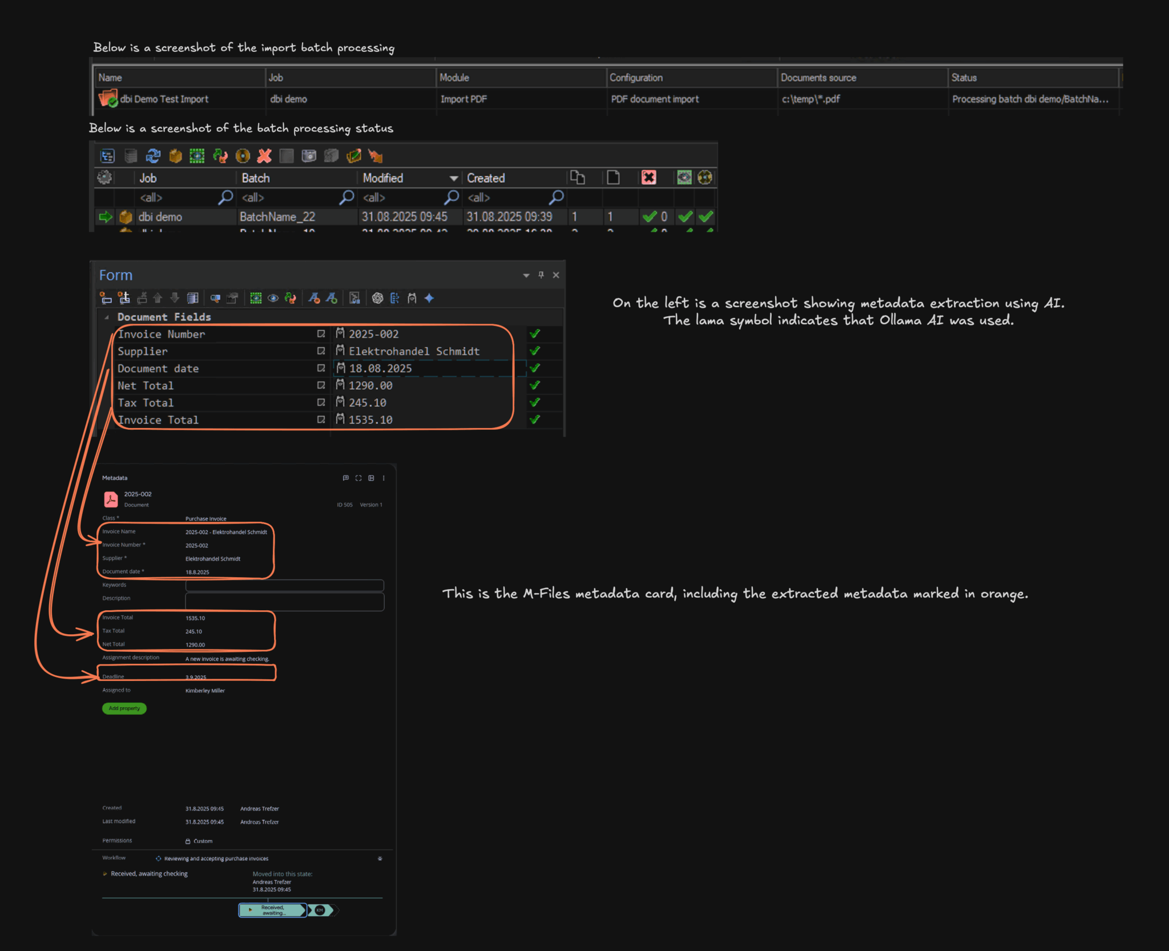Click the red error column header icon

(648, 178)
